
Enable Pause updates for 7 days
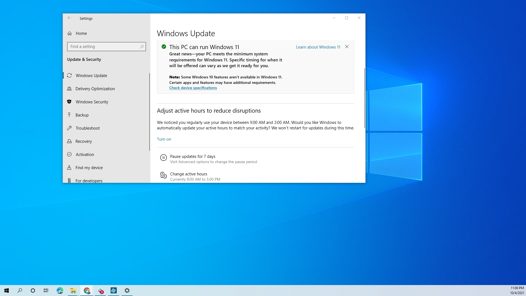tap(193, 156)
